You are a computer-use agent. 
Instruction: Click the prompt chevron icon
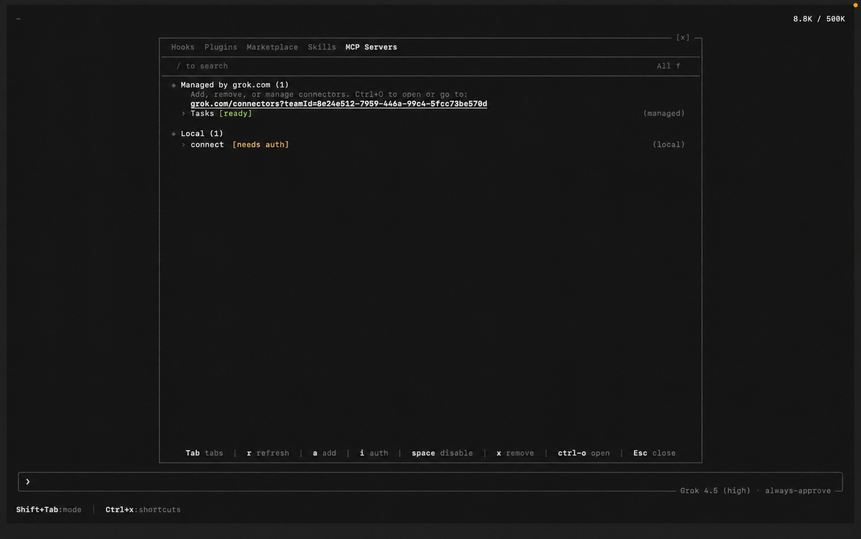(x=28, y=482)
